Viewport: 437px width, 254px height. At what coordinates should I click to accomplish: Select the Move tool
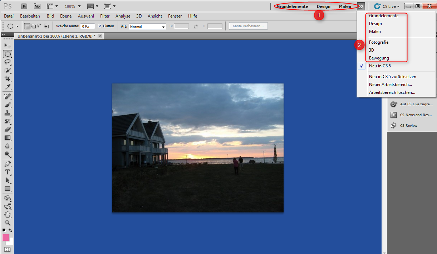(8, 45)
